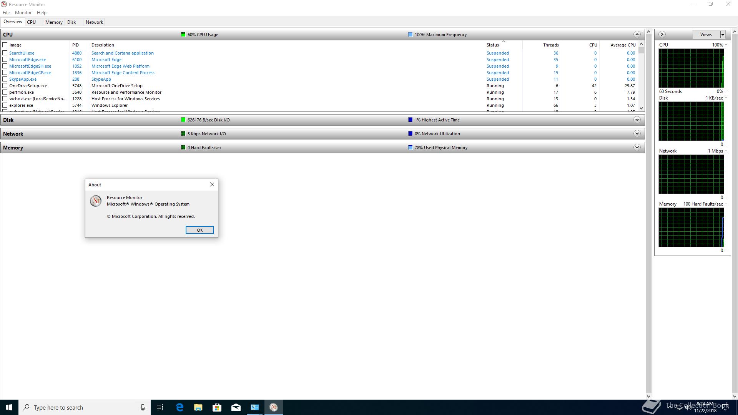The height and width of the screenshot is (415, 738).
Task: Open the File menu
Action: coord(6,13)
